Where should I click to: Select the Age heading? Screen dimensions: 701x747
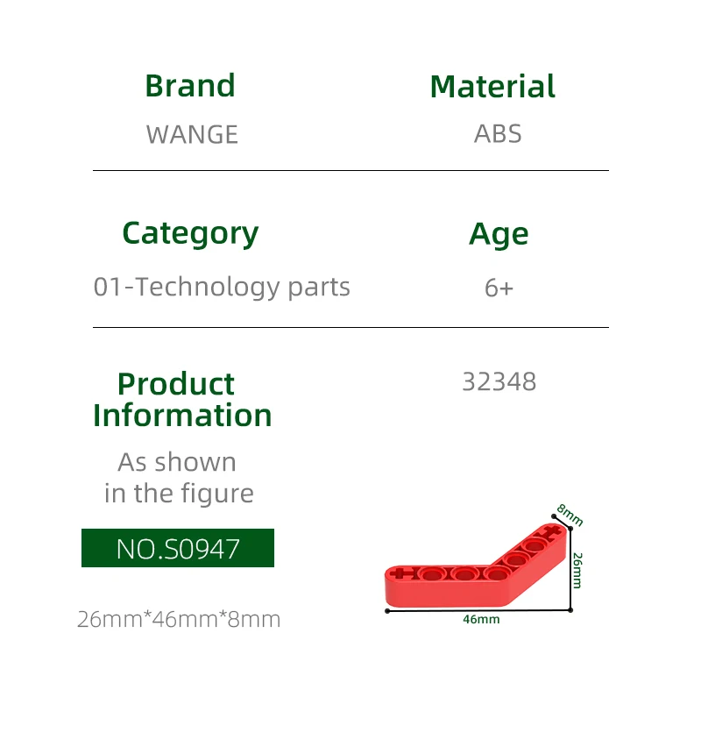pos(499,234)
